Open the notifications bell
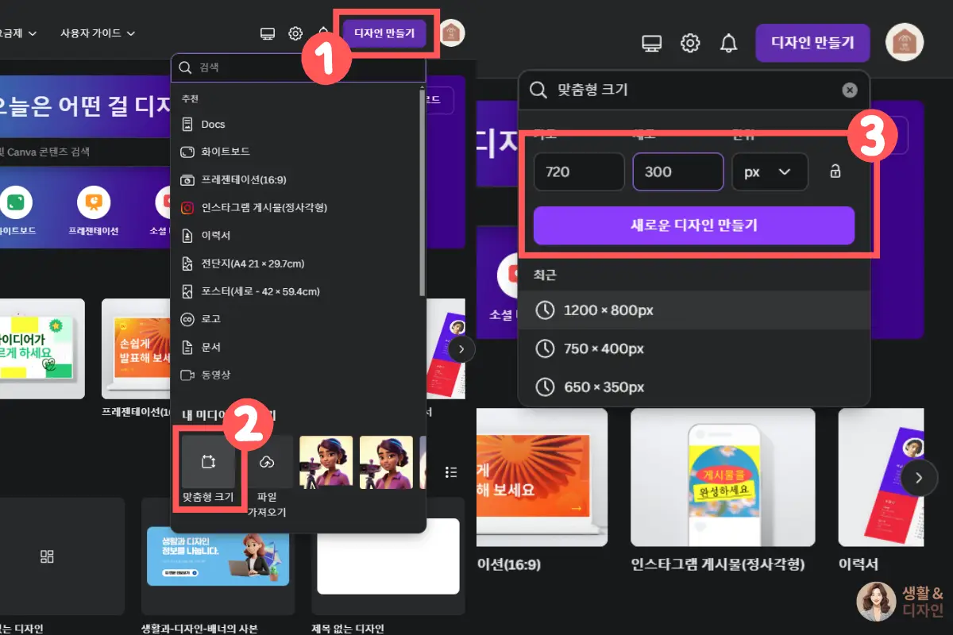This screenshot has width=953, height=635. 728,43
